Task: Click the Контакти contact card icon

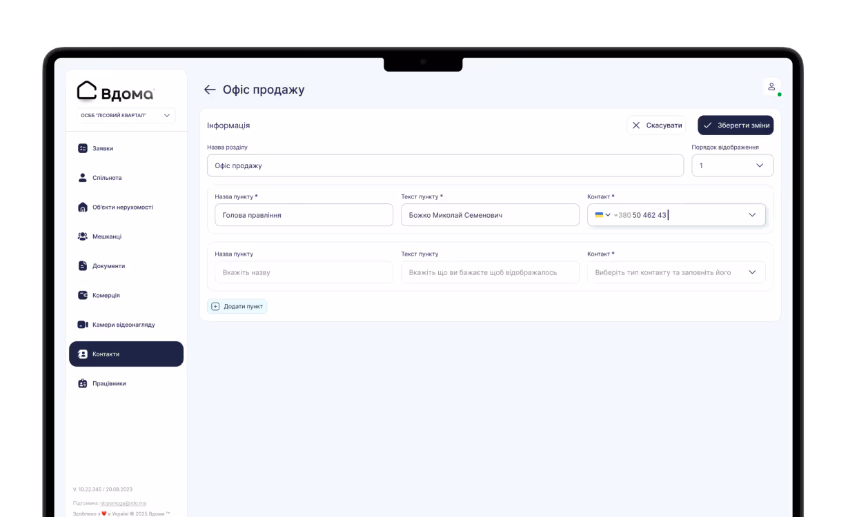Action: pyautogui.click(x=83, y=354)
